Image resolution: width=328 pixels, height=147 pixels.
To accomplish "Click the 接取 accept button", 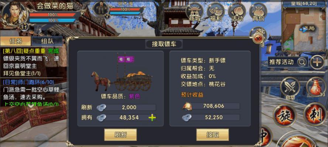I will point(212,135).
